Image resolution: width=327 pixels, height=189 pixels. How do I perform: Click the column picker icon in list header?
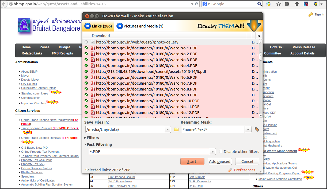click(259, 36)
